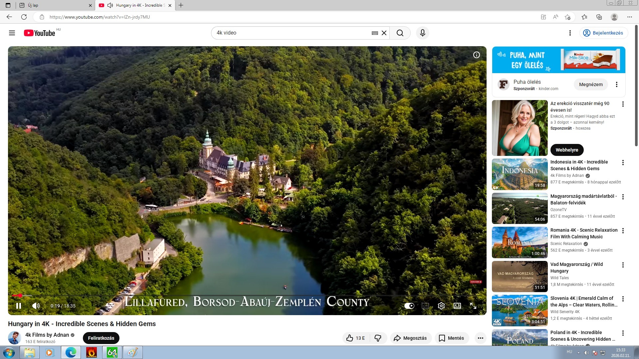Screen dimensions: 639x359
Task: Mute the video volume speaker icon
Action: [36, 306]
